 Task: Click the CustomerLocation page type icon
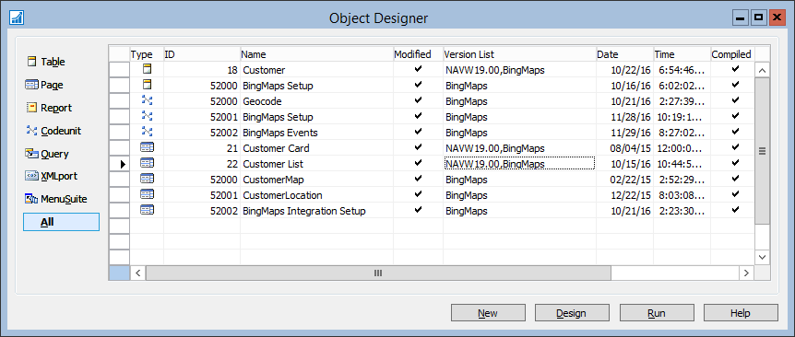click(147, 195)
